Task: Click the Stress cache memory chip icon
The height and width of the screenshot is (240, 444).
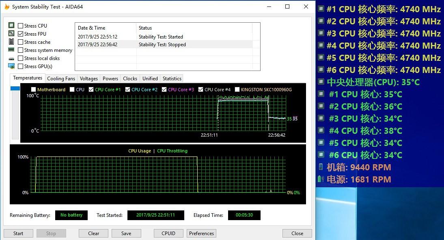Action: [11, 42]
